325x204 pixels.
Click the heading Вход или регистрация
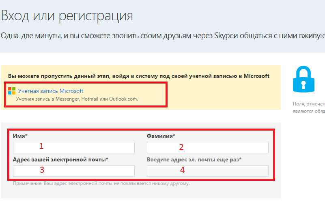[67, 16]
